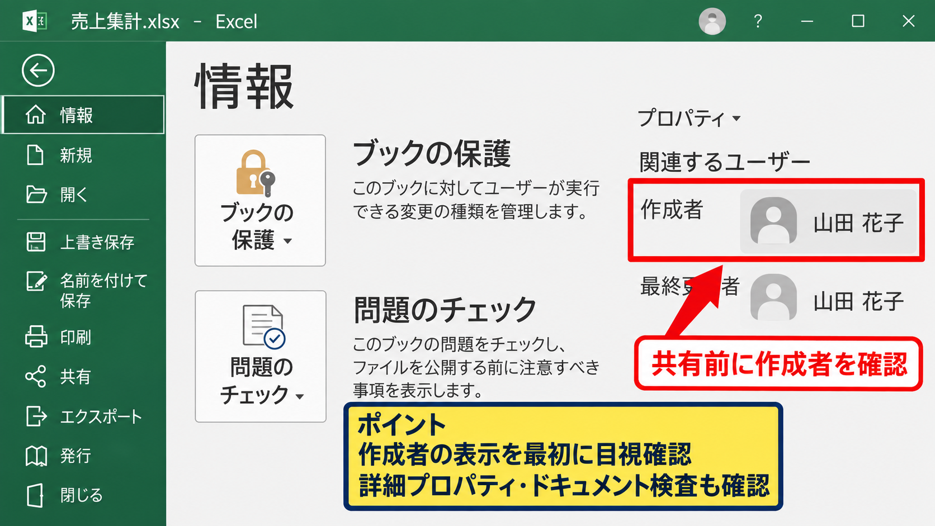
Task: Click the 作成者 avatar for 山田 花子
Action: click(773, 221)
